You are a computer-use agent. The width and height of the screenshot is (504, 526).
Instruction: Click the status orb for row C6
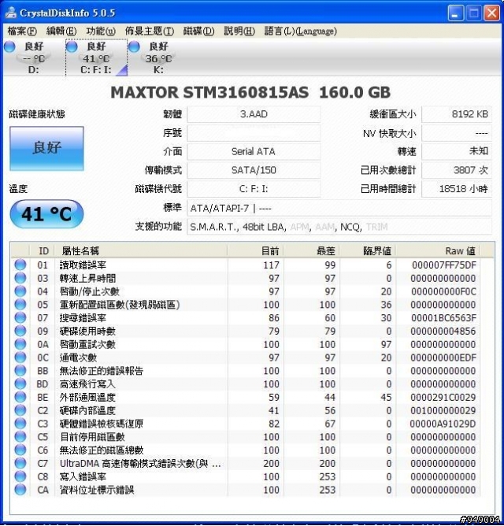click(20, 450)
